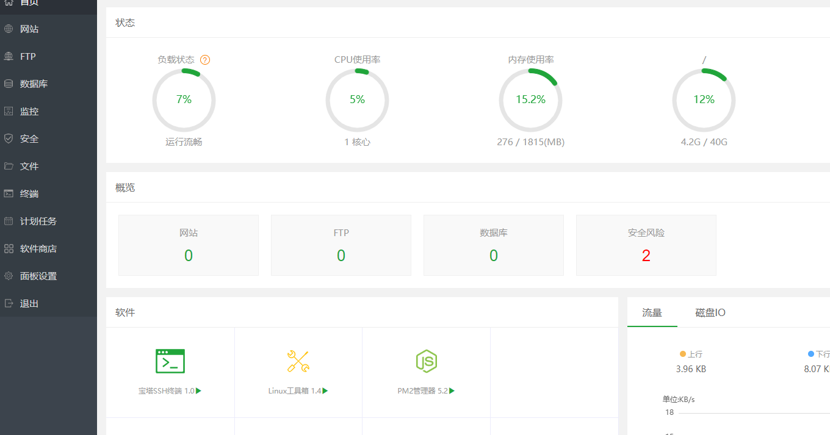This screenshot has height=435, width=830.
Task: Click the database stack icon beside 数据库
Action: [9, 84]
